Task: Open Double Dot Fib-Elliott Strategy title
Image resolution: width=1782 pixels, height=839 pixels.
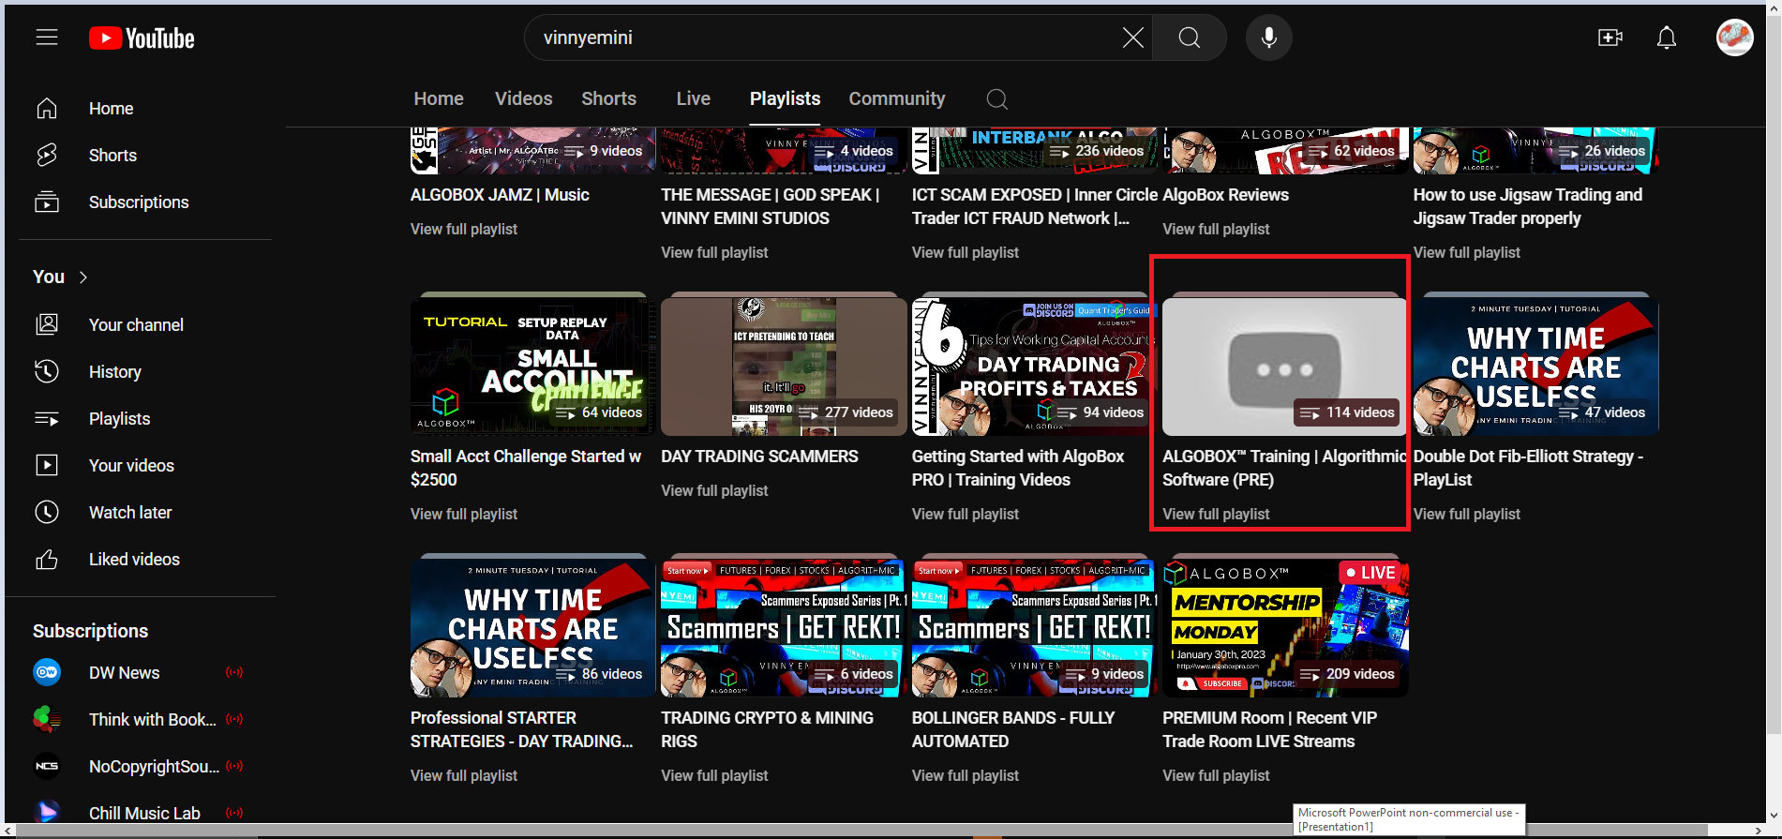Action: (x=1528, y=468)
